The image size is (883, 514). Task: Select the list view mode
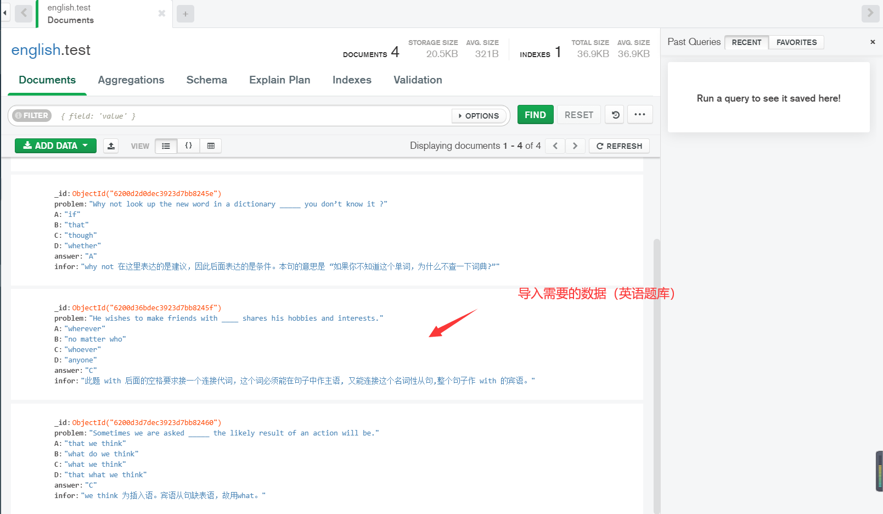166,146
